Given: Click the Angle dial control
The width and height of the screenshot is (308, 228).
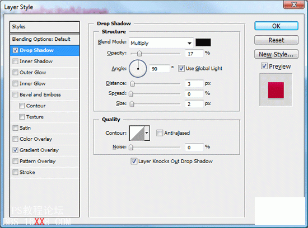Looking at the screenshot, I should point(138,68).
